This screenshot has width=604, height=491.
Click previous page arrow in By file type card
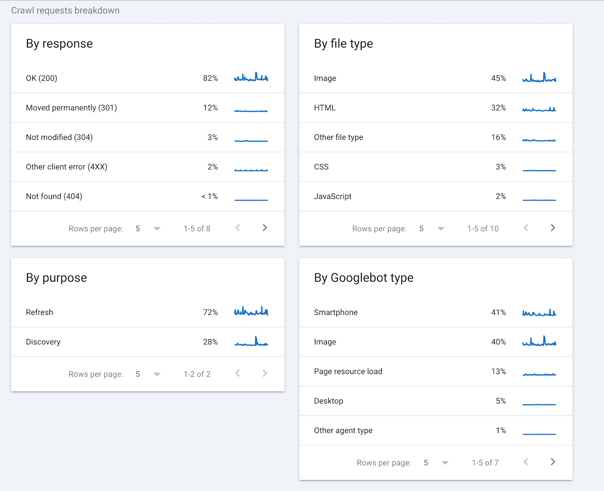pyautogui.click(x=525, y=228)
